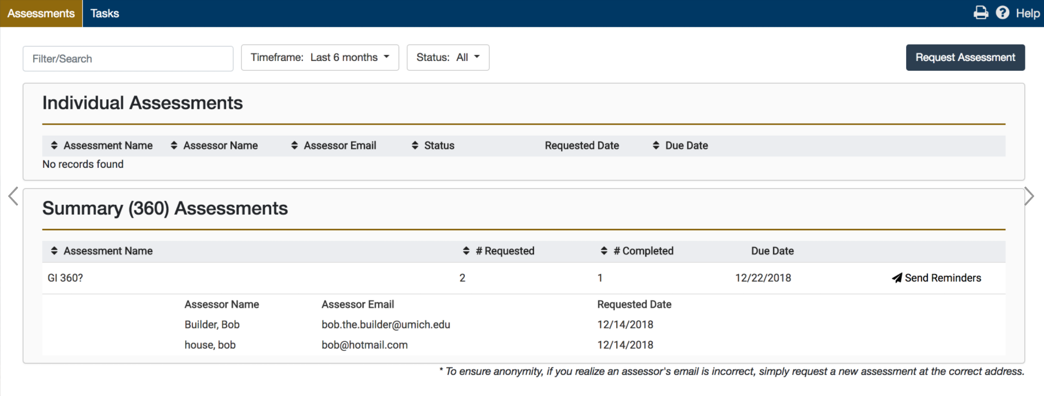
Task: Click requested date 12/14/2018 for Builder, Bob
Action: coord(625,325)
